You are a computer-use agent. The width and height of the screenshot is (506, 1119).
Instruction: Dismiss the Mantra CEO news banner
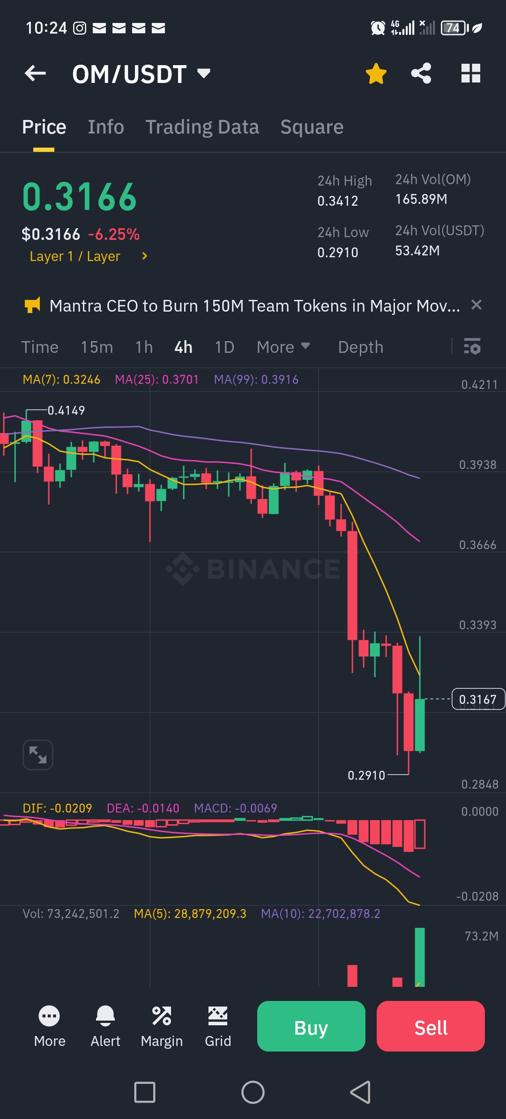click(x=476, y=305)
